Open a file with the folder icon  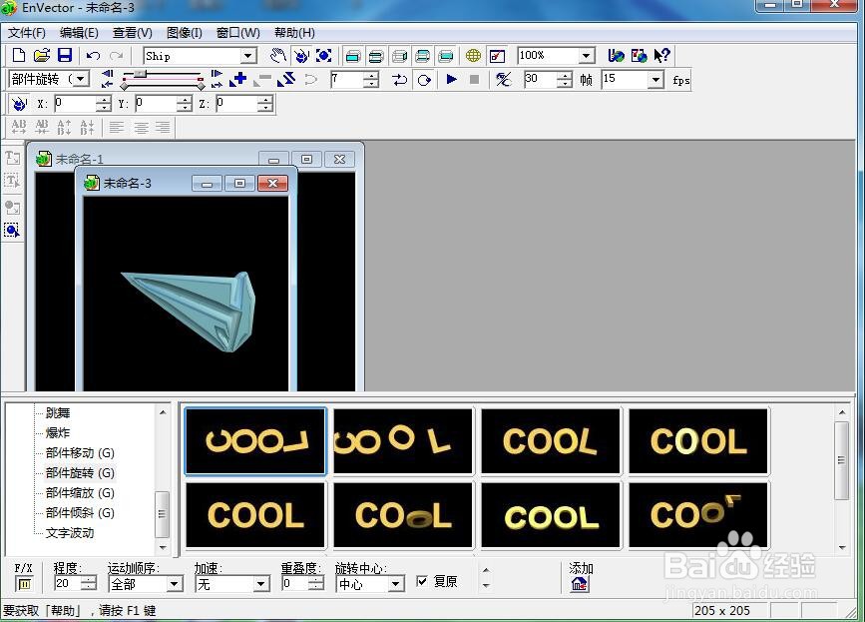click(x=41, y=55)
